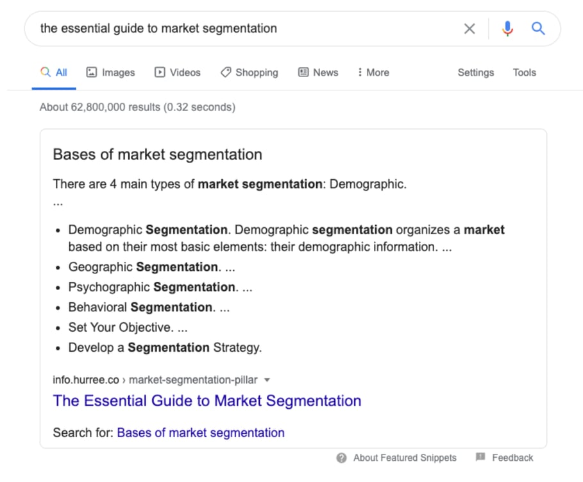583x482 pixels.
Task: Expand the breadcrumb arrow next to info.hurree.co
Action: click(x=267, y=380)
